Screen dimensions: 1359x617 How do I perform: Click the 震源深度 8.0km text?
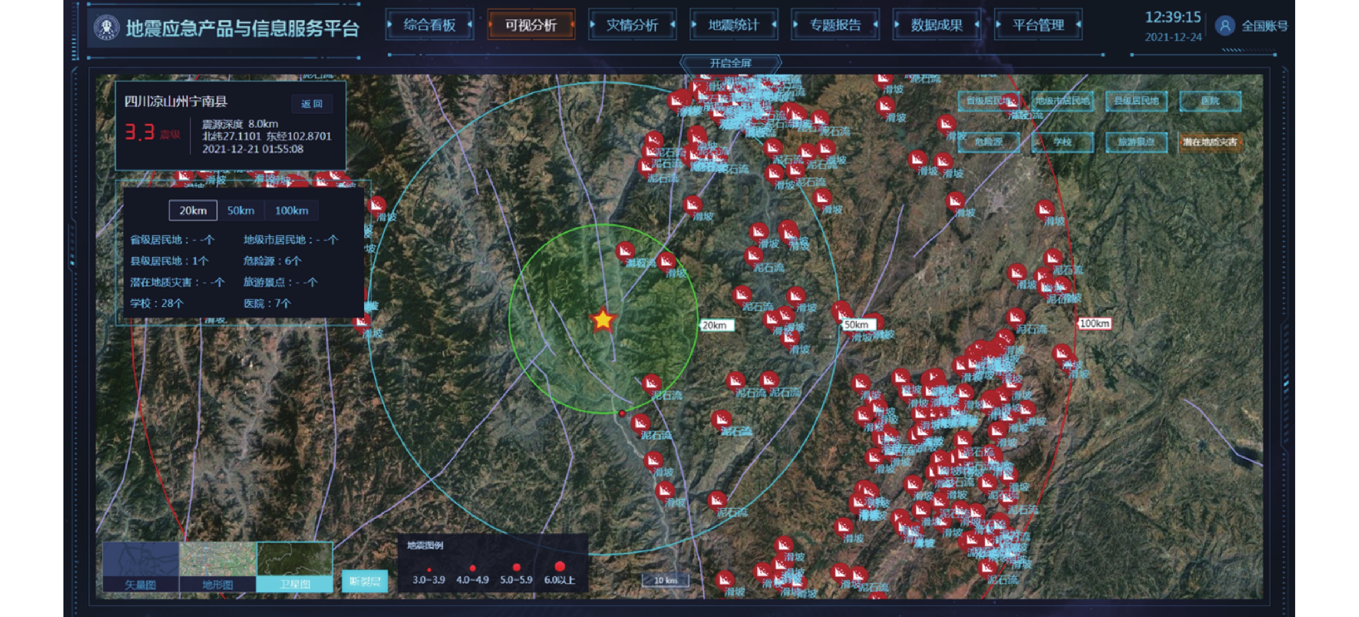click(x=240, y=124)
